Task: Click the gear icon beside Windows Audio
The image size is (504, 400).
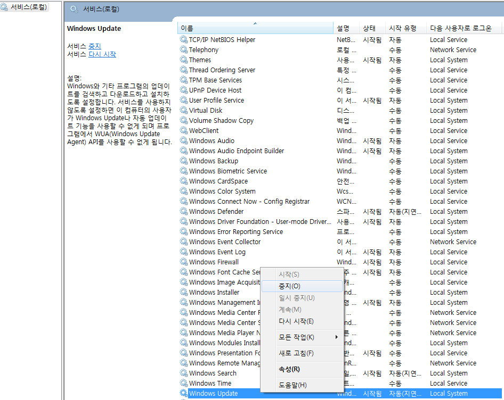Action: (183, 140)
